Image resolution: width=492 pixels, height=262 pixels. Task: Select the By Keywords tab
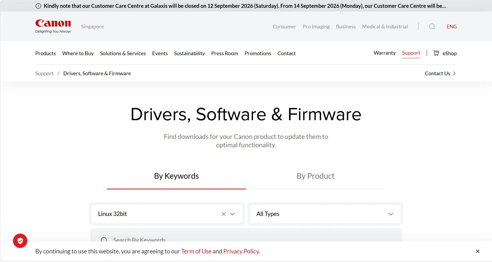coord(176,176)
